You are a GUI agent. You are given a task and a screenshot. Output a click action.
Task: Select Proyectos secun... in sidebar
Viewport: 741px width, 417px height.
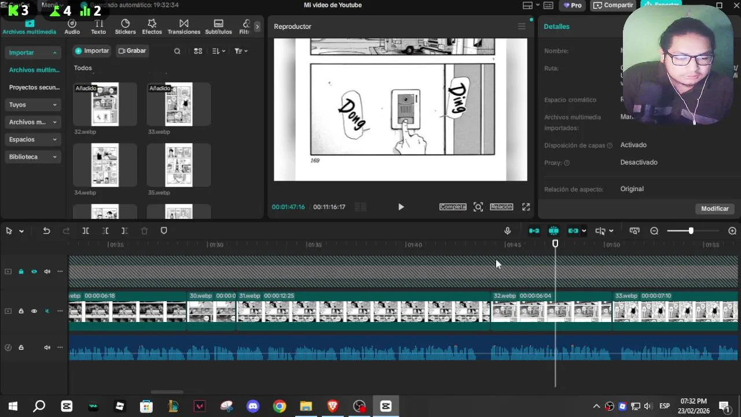pyautogui.click(x=34, y=87)
